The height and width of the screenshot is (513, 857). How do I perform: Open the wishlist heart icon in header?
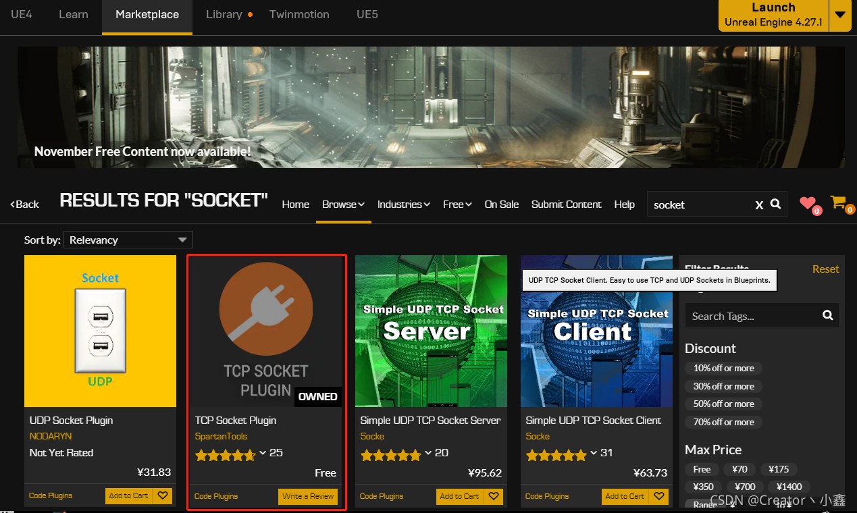click(x=808, y=203)
